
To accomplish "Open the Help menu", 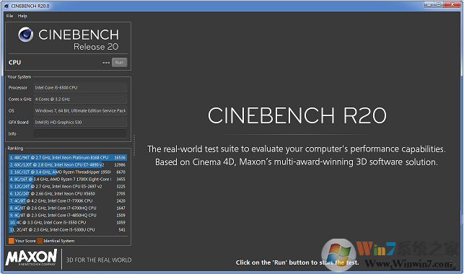I will tap(22, 16).
